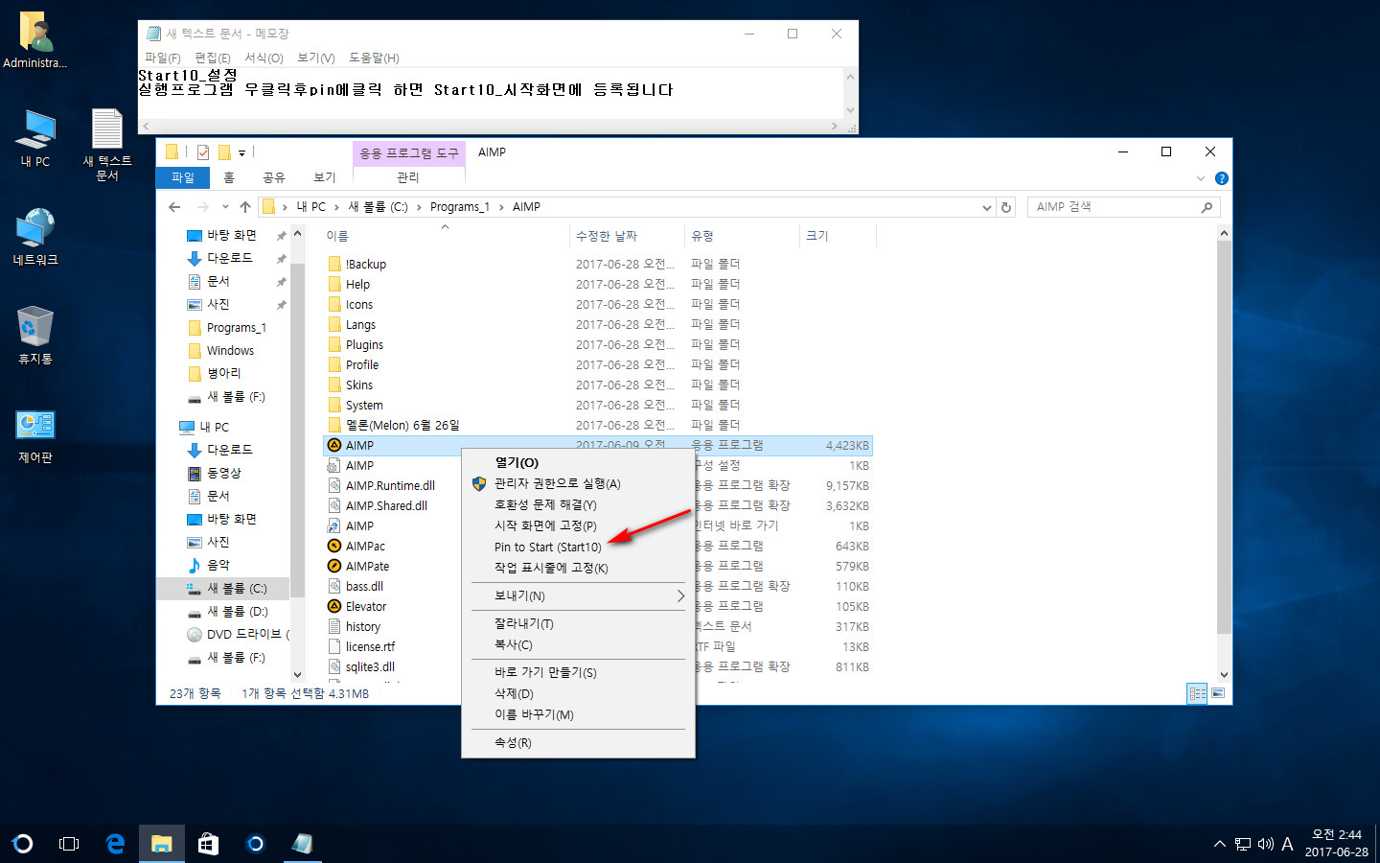1380x863 pixels.
Task: Open Task View on the taskbar
Action: pos(69,844)
